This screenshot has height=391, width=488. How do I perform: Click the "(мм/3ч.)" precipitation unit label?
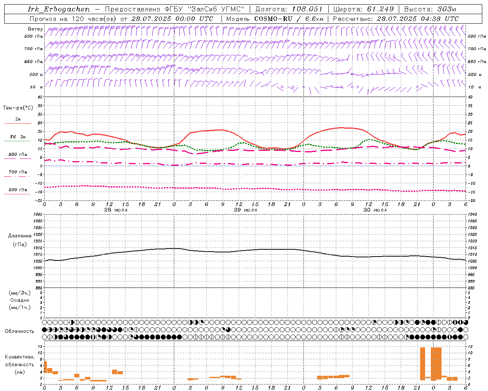20,293
